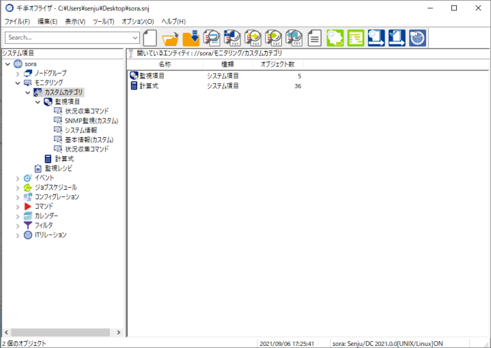Collapse the カスタムカテゴリ node
The width and height of the screenshot is (491, 348).
(28, 93)
